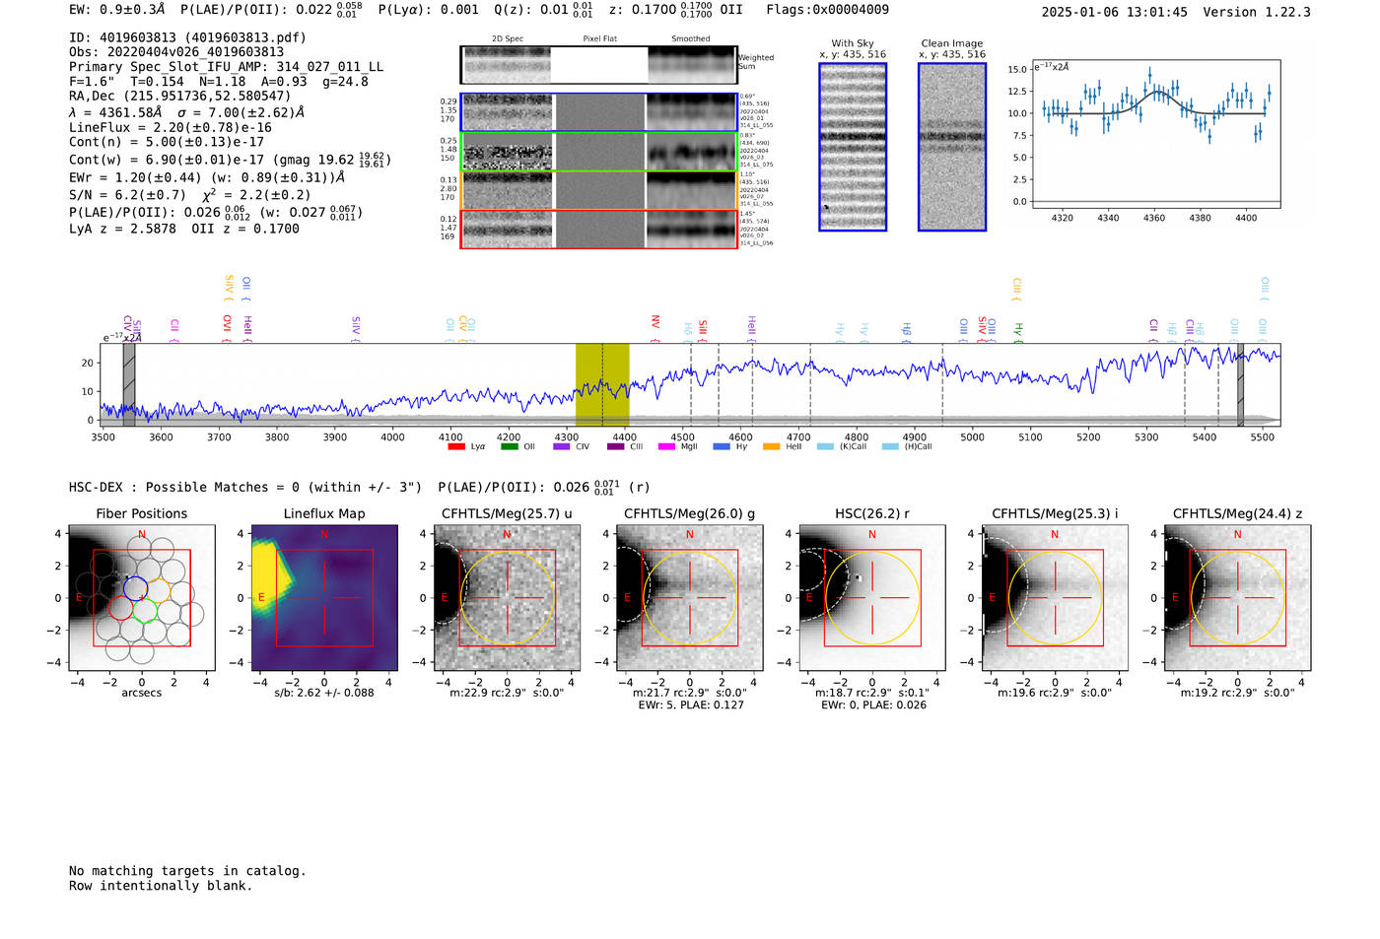The height and width of the screenshot is (939, 1380).
Task: Click the timestamp '2025-01-06 13:01:45'
Action: point(1115,13)
